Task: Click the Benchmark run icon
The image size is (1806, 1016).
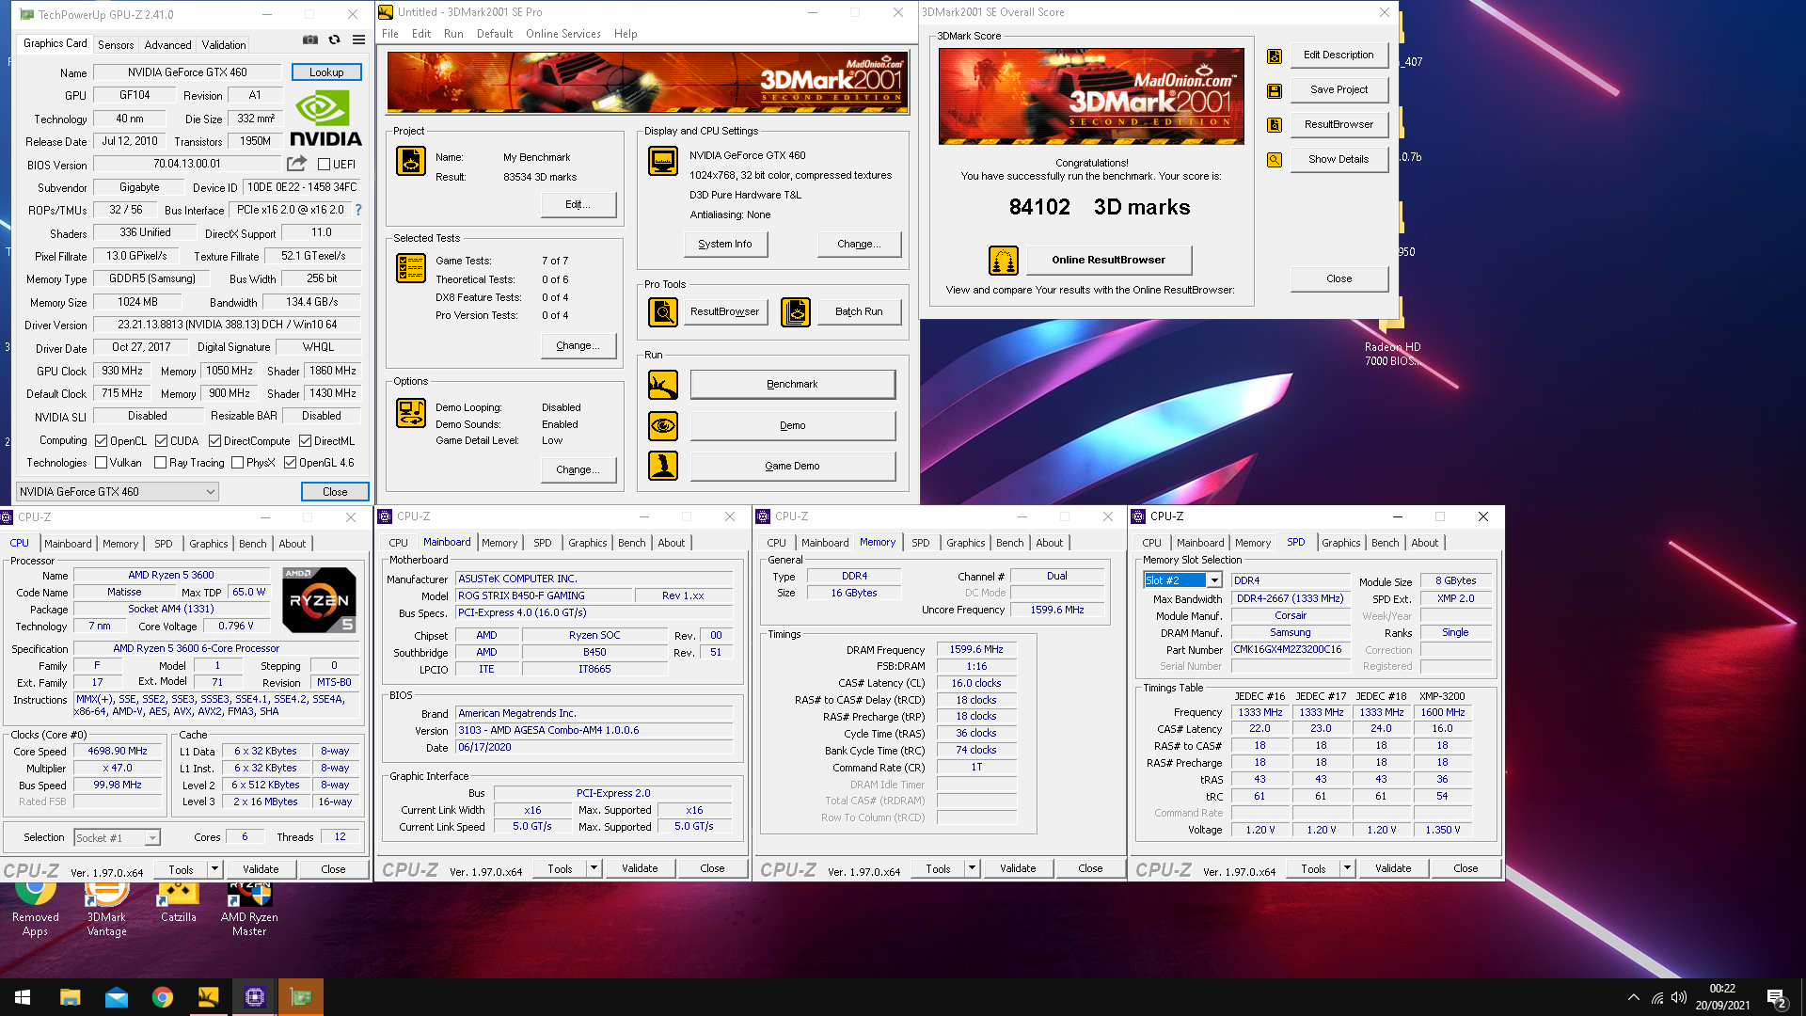Action: (x=663, y=384)
